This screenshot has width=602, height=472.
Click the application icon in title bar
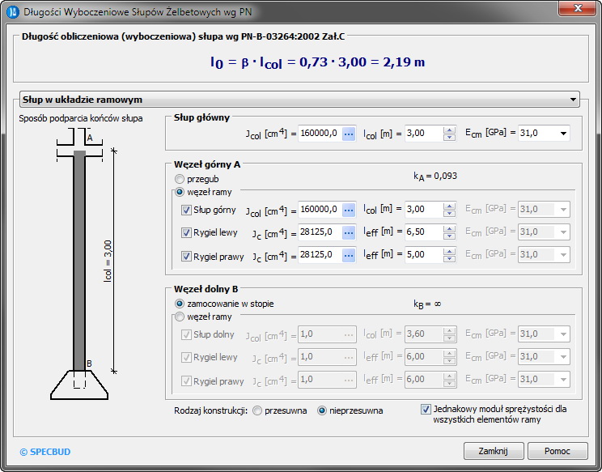point(12,11)
